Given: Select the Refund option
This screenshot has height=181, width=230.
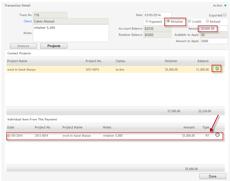Looking at the screenshot, I should (207, 21).
